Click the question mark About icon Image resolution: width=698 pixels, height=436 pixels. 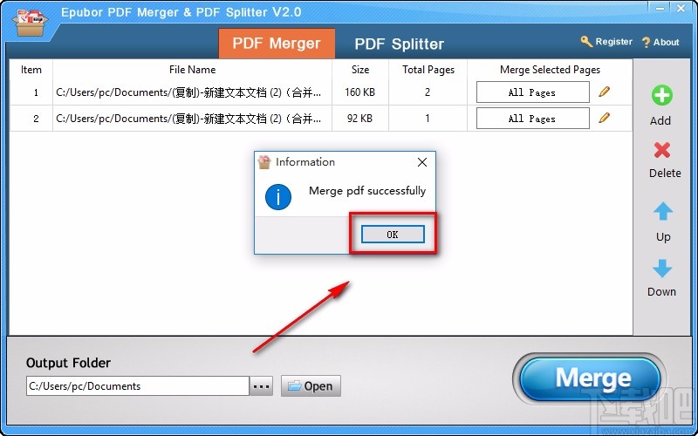(x=646, y=43)
